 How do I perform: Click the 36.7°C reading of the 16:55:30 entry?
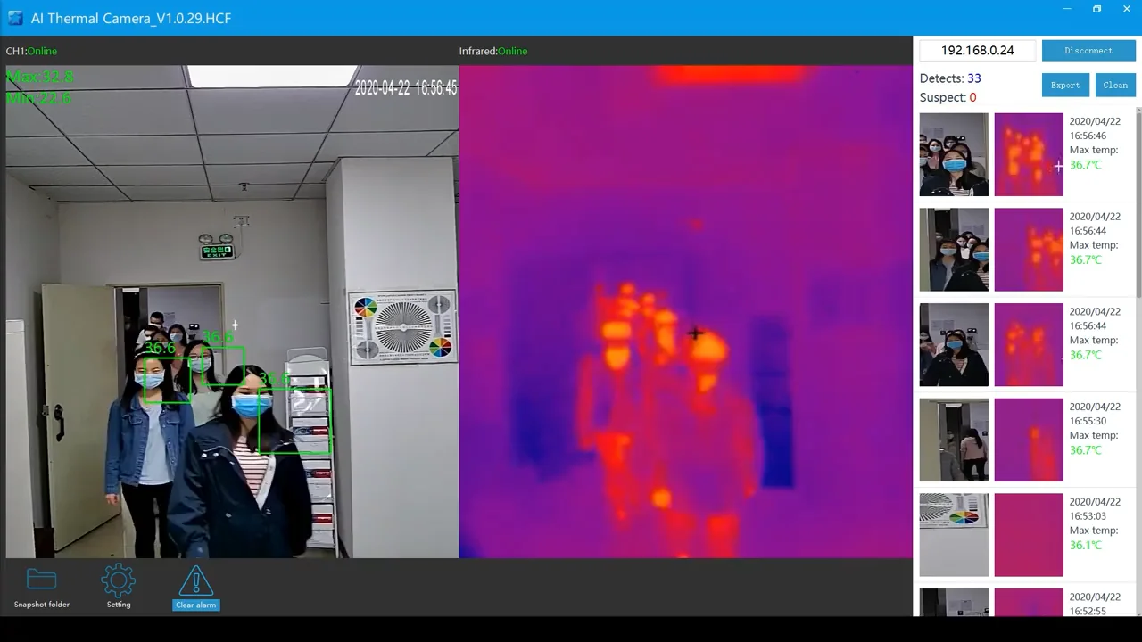point(1085,450)
